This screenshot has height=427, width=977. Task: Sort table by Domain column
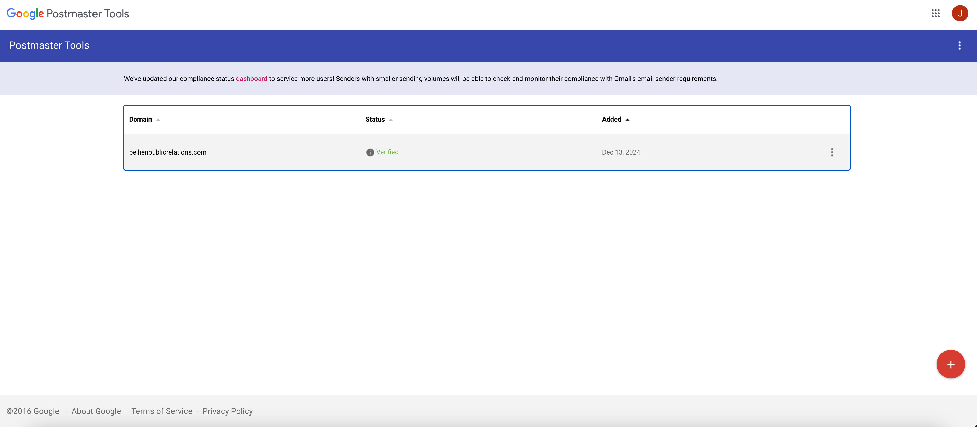[144, 120]
